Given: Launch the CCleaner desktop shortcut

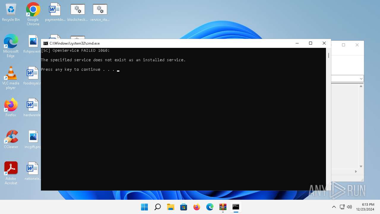Looking at the screenshot, I should pos(11,140).
